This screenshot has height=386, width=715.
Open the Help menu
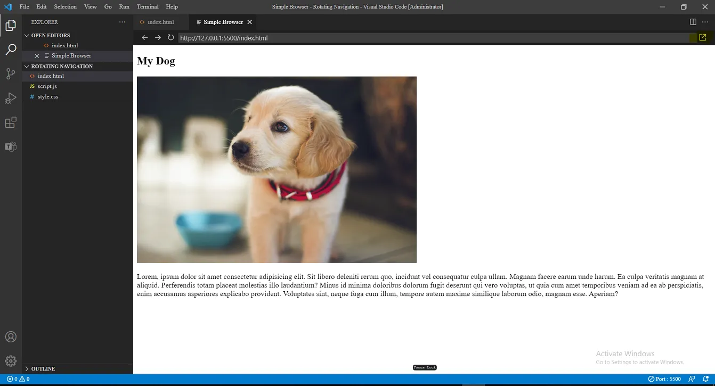pyautogui.click(x=172, y=7)
